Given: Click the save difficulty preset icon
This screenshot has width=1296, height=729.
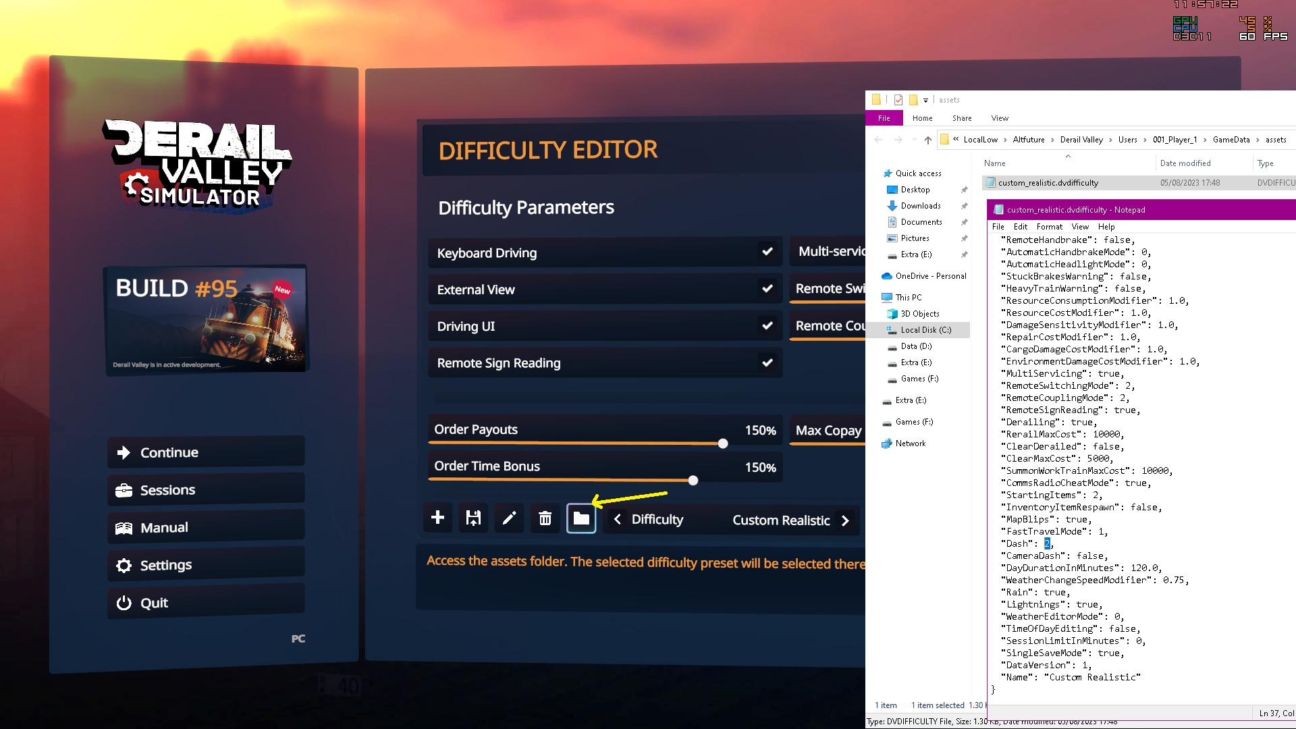Looking at the screenshot, I should click(473, 518).
